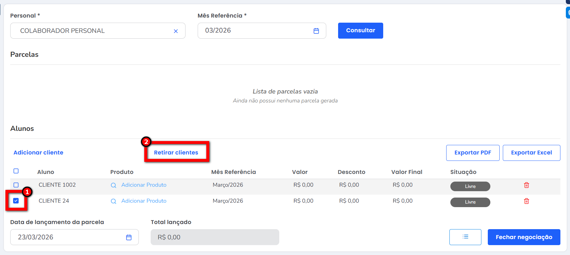Click Fechar negociação button

(524, 237)
